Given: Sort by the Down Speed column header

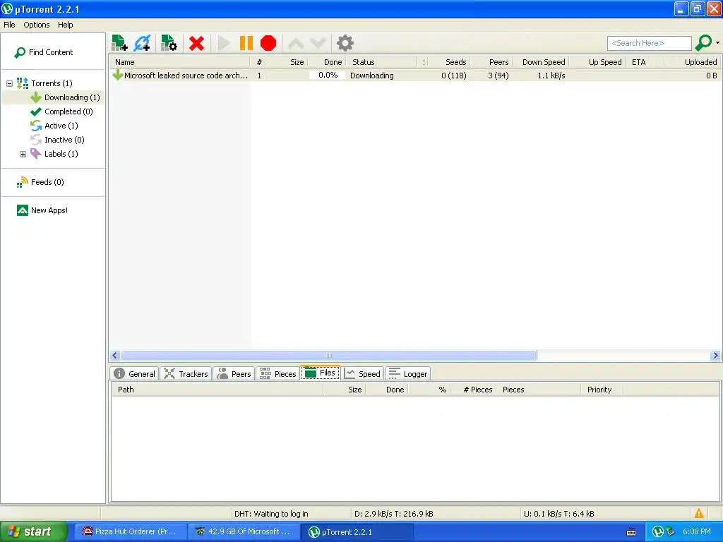Looking at the screenshot, I should [x=541, y=62].
